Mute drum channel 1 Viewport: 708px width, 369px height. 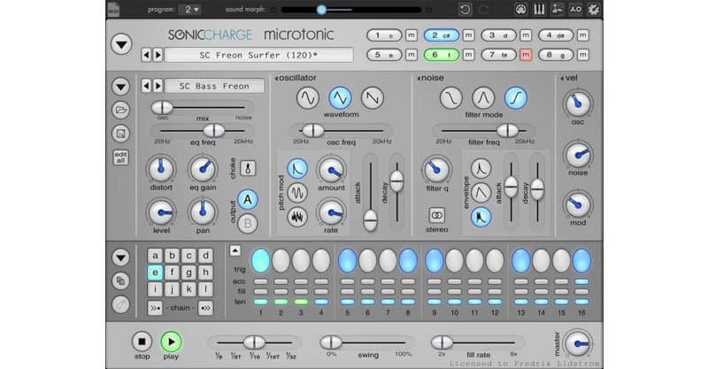point(412,35)
